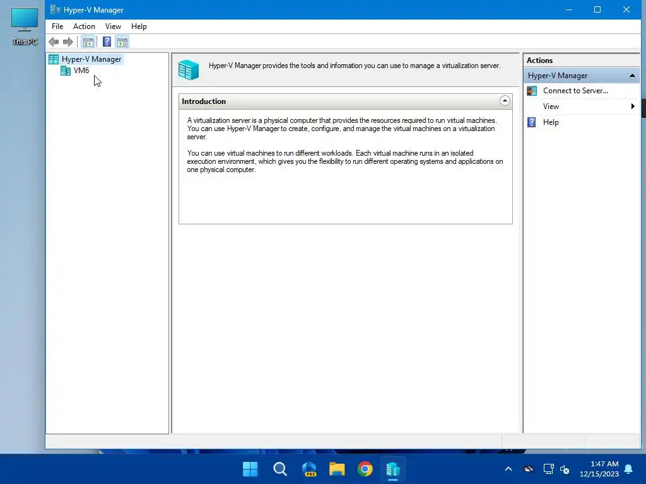
Task: Click the sentence beginning "Hyper-V Manager provides the tools"
Action: (355, 66)
